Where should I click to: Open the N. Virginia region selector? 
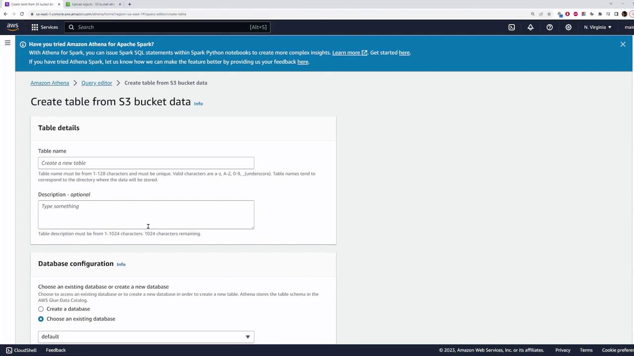(597, 27)
